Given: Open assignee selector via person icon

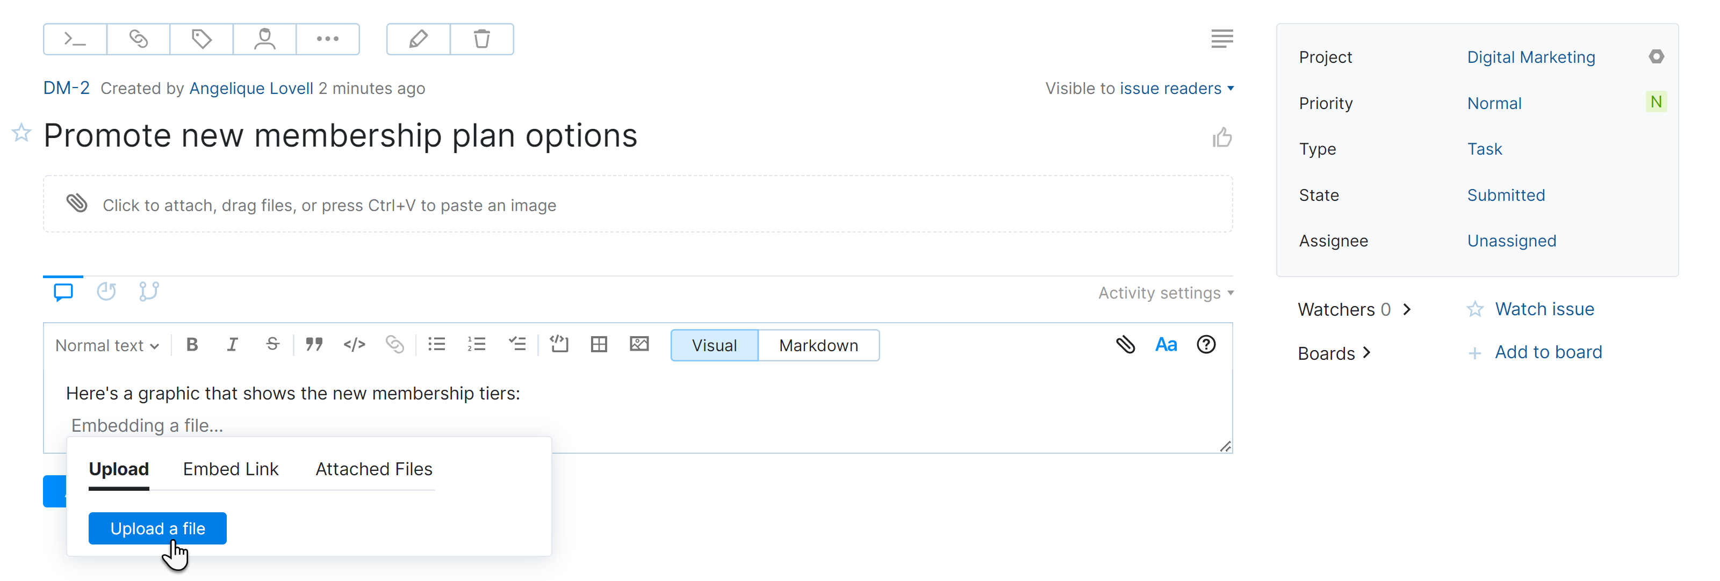Looking at the screenshot, I should (x=264, y=39).
